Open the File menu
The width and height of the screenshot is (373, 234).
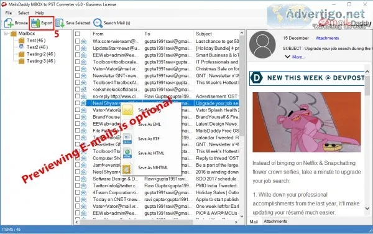(x=8, y=13)
